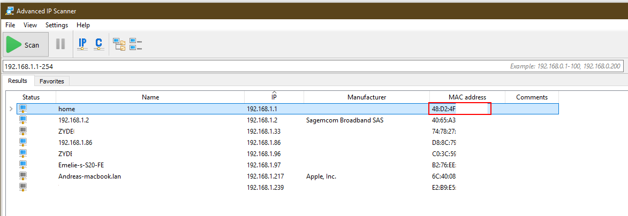Open the File menu

pyautogui.click(x=10, y=25)
